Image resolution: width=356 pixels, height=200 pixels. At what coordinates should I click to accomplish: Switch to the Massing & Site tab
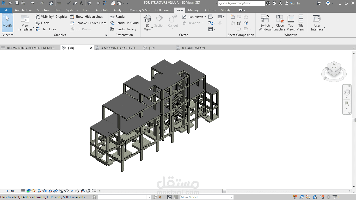pyautogui.click(x=140, y=10)
